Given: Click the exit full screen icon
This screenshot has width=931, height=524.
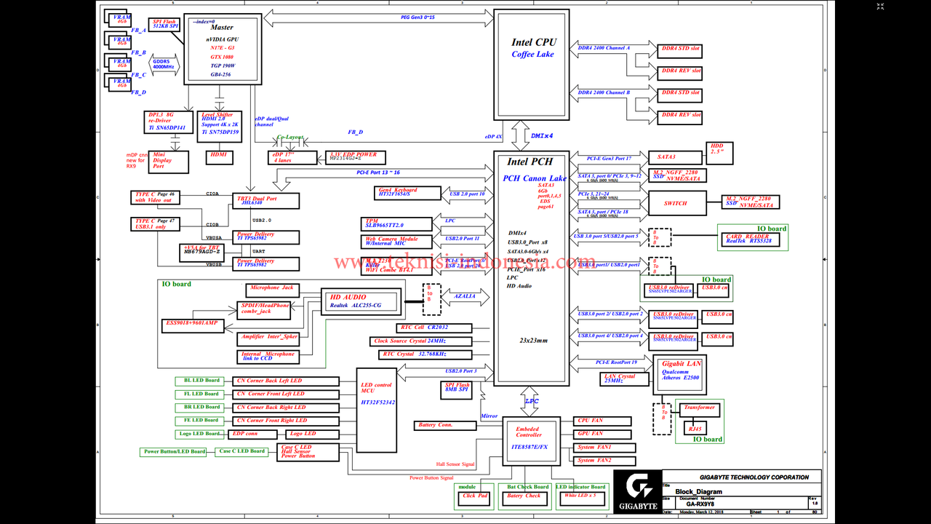Looking at the screenshot, I should (881, 6).
